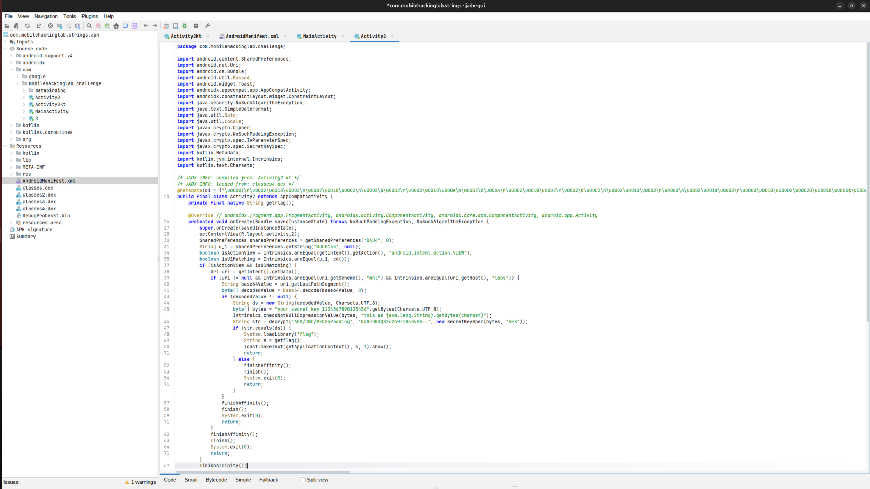This screenshot has width=870, height=489.
Task: Go to main activity home icon
Action: [x=116, y=26]
